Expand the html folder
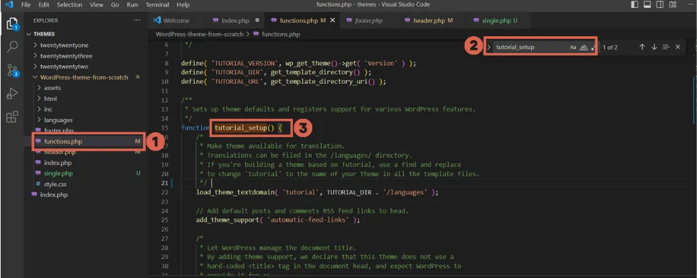 (40, 99)
